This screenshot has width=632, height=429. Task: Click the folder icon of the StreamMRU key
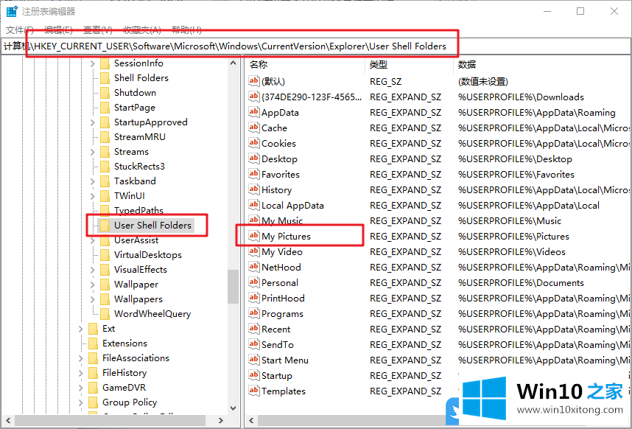point(105,136)
